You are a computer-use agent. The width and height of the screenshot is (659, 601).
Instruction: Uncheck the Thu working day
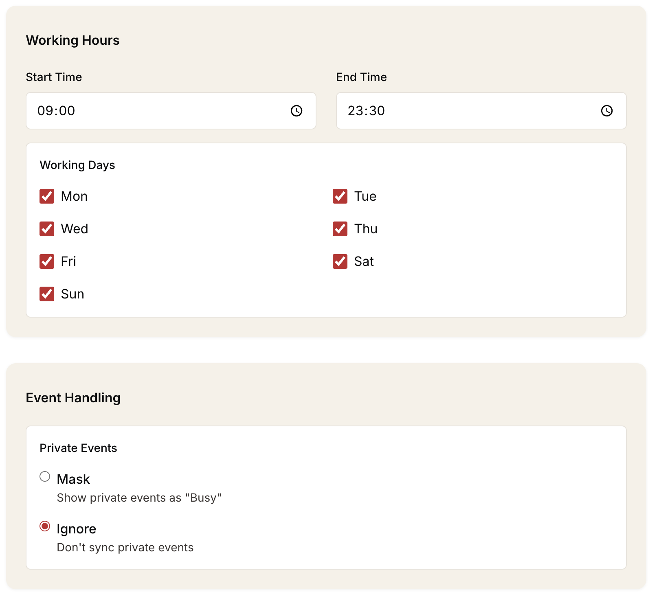click(x=340, y=228)
